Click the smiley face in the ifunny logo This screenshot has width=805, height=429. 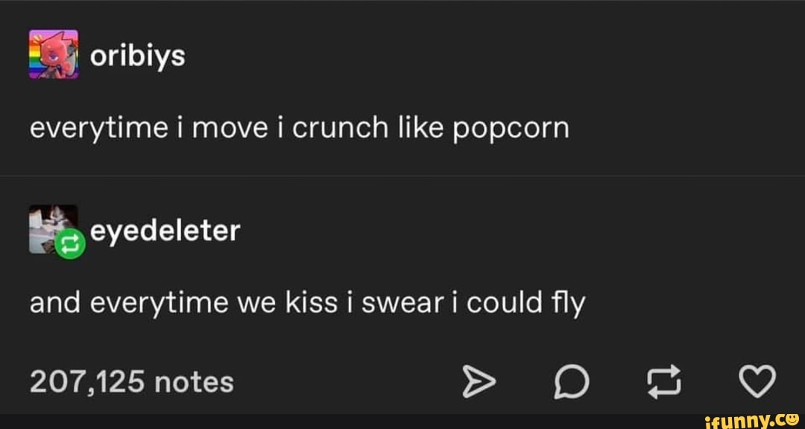point(792,419)
